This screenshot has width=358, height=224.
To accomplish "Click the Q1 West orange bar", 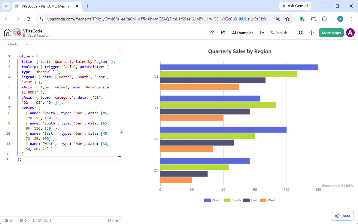I will pos(176,180).
